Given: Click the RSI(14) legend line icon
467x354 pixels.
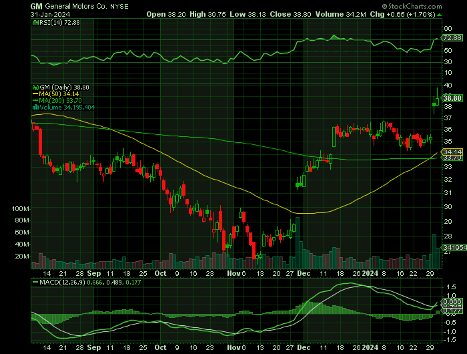Looking at the screenshot, I should tap(35, 22).
